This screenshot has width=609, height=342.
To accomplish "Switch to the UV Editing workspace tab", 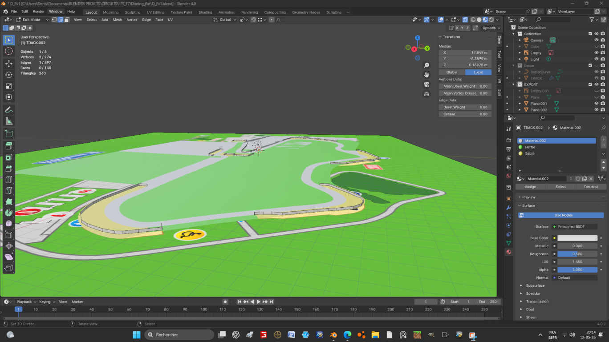I will (x=155, y=12).
